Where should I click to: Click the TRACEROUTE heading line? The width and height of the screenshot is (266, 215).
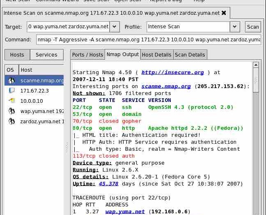click(122, 198)
